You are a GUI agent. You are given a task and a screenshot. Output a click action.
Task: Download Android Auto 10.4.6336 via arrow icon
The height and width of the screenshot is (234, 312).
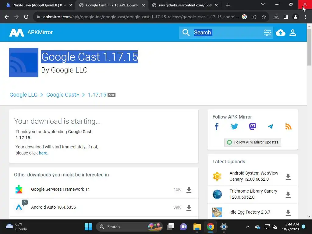click(189, 207)
